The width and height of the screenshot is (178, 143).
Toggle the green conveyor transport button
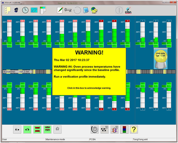click(27, 130)
